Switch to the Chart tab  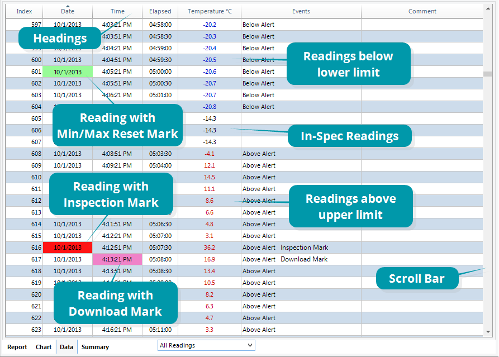point(44,347)
